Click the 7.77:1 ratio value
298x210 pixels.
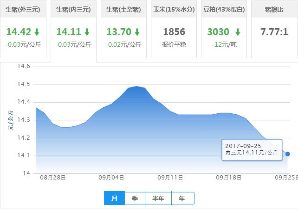(274, 32)
